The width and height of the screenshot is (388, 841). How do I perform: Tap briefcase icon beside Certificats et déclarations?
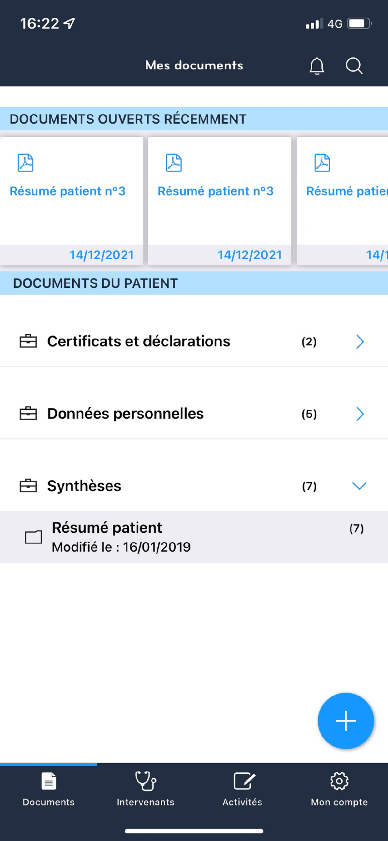tap(28, 341)
